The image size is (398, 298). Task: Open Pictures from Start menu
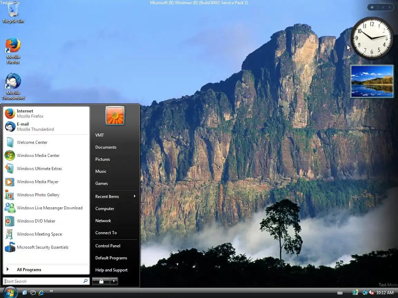(115, 159)
